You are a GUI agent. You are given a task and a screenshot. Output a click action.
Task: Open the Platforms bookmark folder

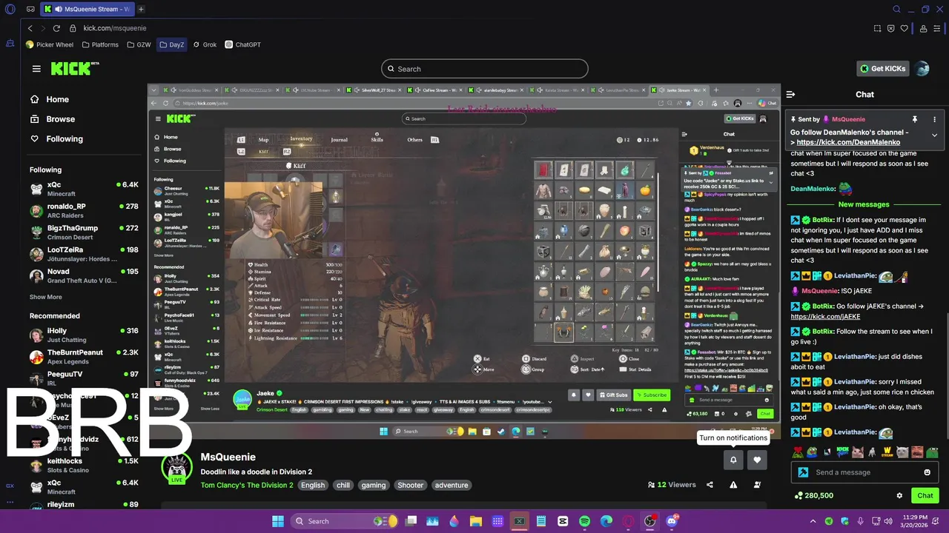(x=100, y=44)
